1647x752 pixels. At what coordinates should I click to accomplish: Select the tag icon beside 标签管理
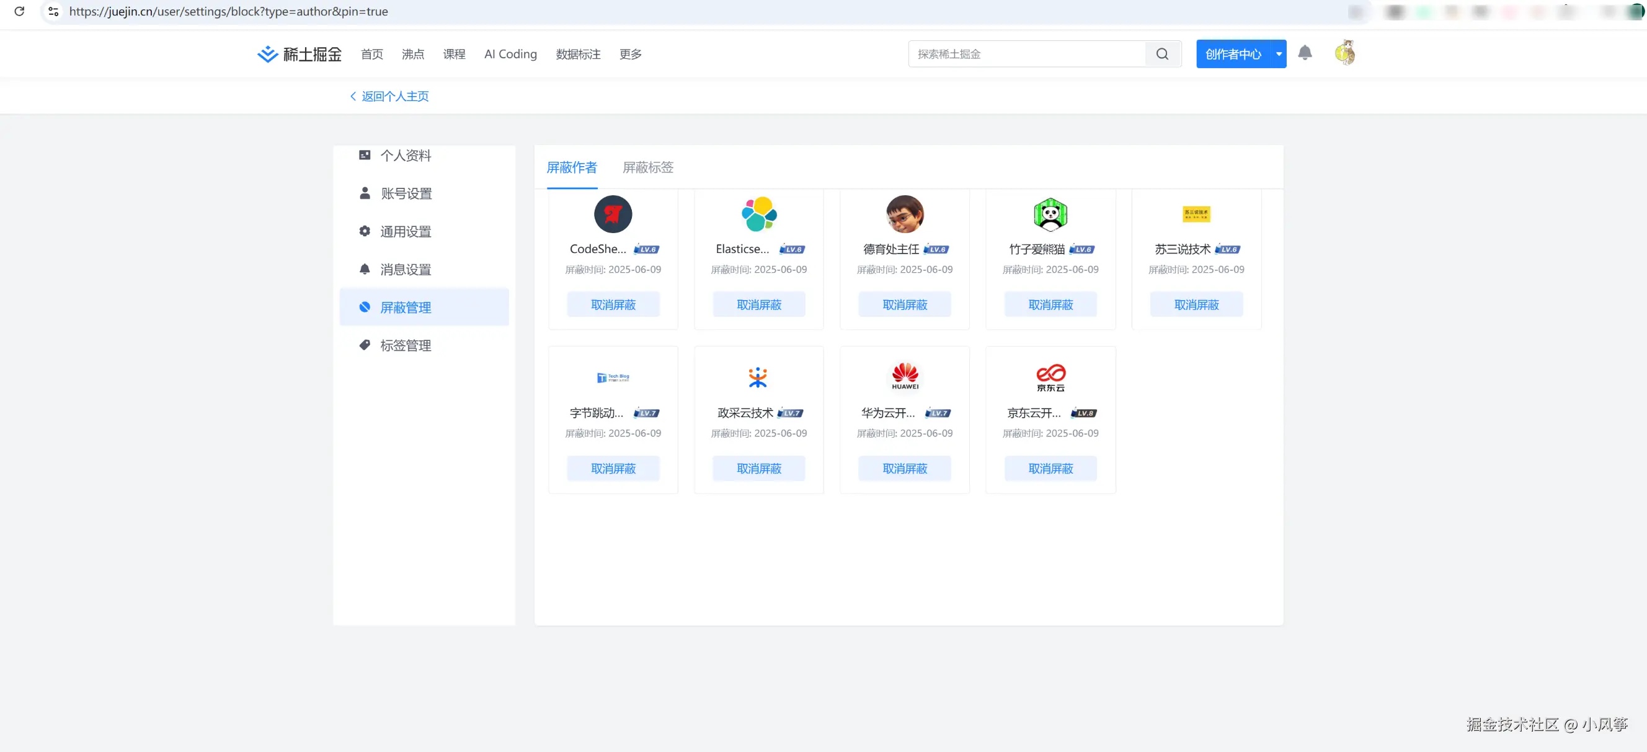click(365, 345)
